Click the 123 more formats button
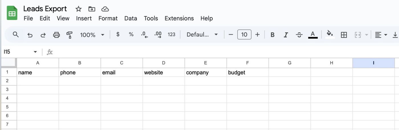 [171, 34]
